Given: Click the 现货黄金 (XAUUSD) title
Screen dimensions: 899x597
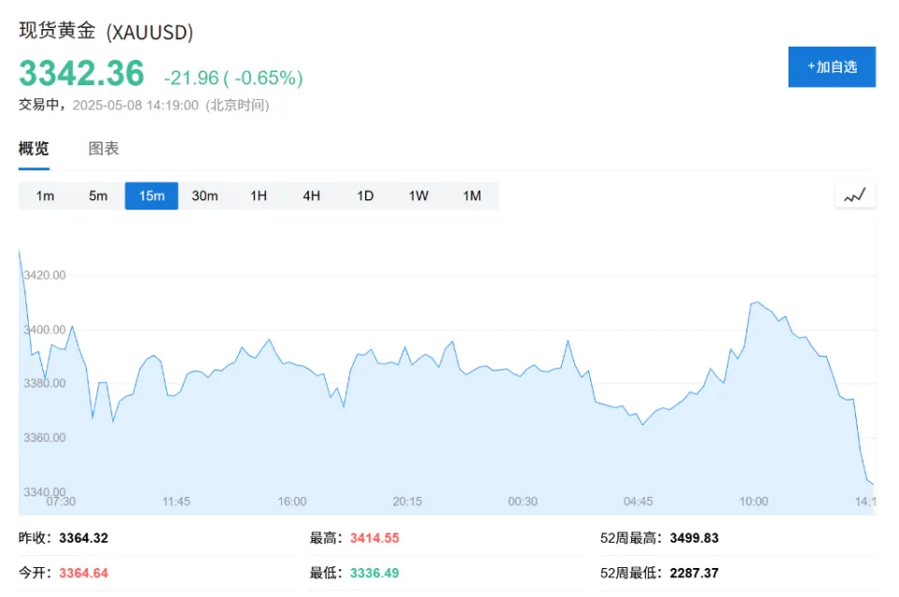Looking at the screenshot, I should coord(106,32).
